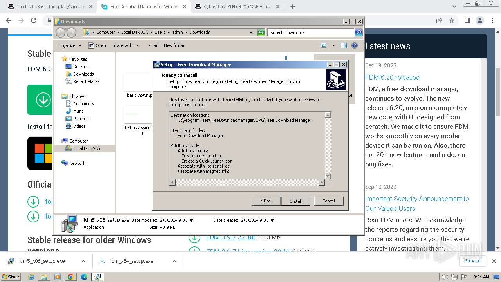Select Network in navigation pane
501x282 pixels.
click(x=77, y=163)
